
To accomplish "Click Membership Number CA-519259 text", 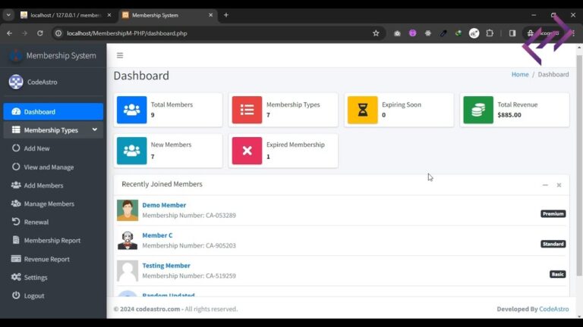I will click(189, 276).
